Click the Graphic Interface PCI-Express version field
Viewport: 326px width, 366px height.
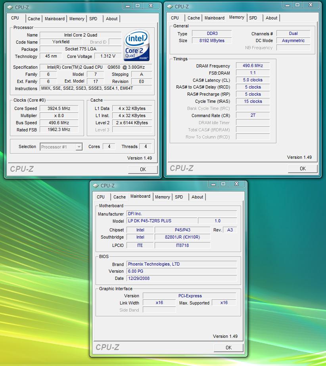coord(190,296)
